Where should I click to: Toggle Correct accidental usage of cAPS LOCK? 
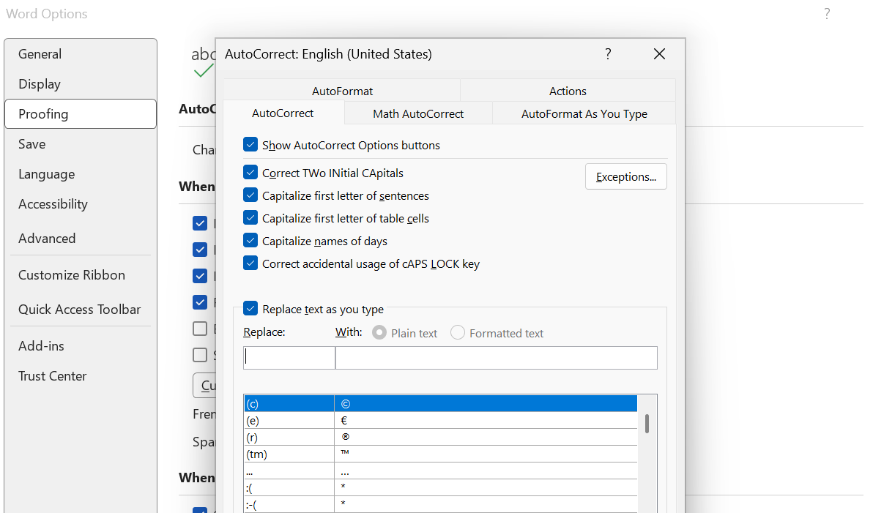click(x=250, y=263)
